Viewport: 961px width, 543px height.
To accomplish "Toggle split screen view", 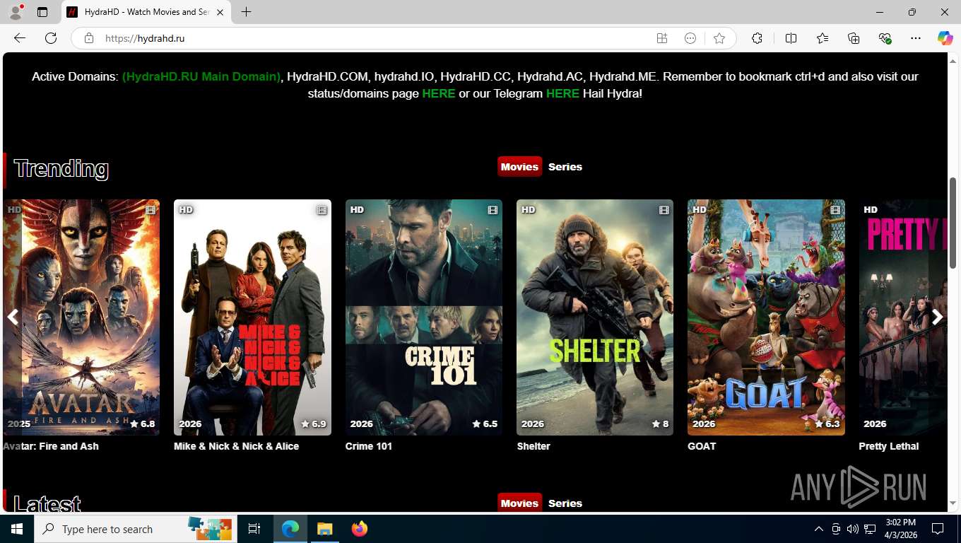I will click(791, 38).
